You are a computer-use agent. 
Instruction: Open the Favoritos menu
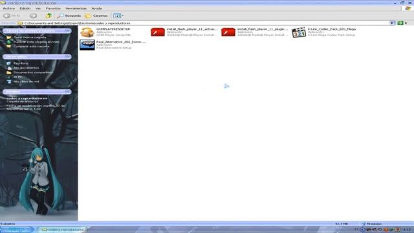53,8
